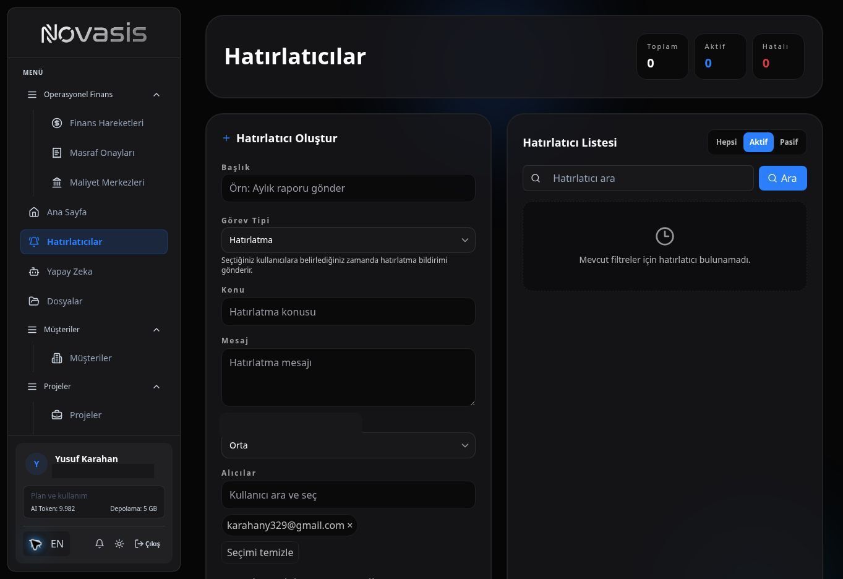Click the blue Ara search button
Viewport: 843px width, 579px height.
tap(783, 178)
